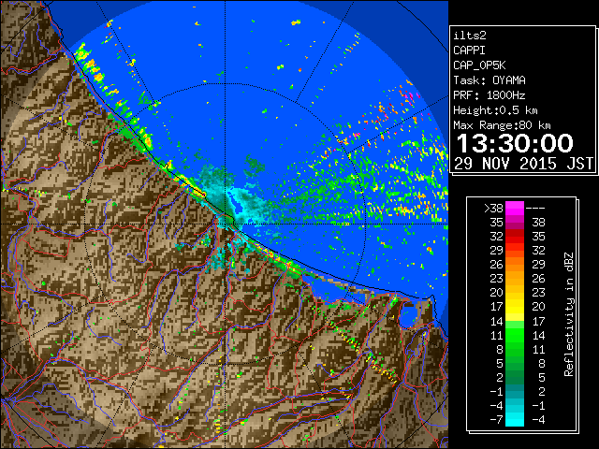
Task: Click the 'CAP_OP5K' product name
Action: click(x=479, y=65)
